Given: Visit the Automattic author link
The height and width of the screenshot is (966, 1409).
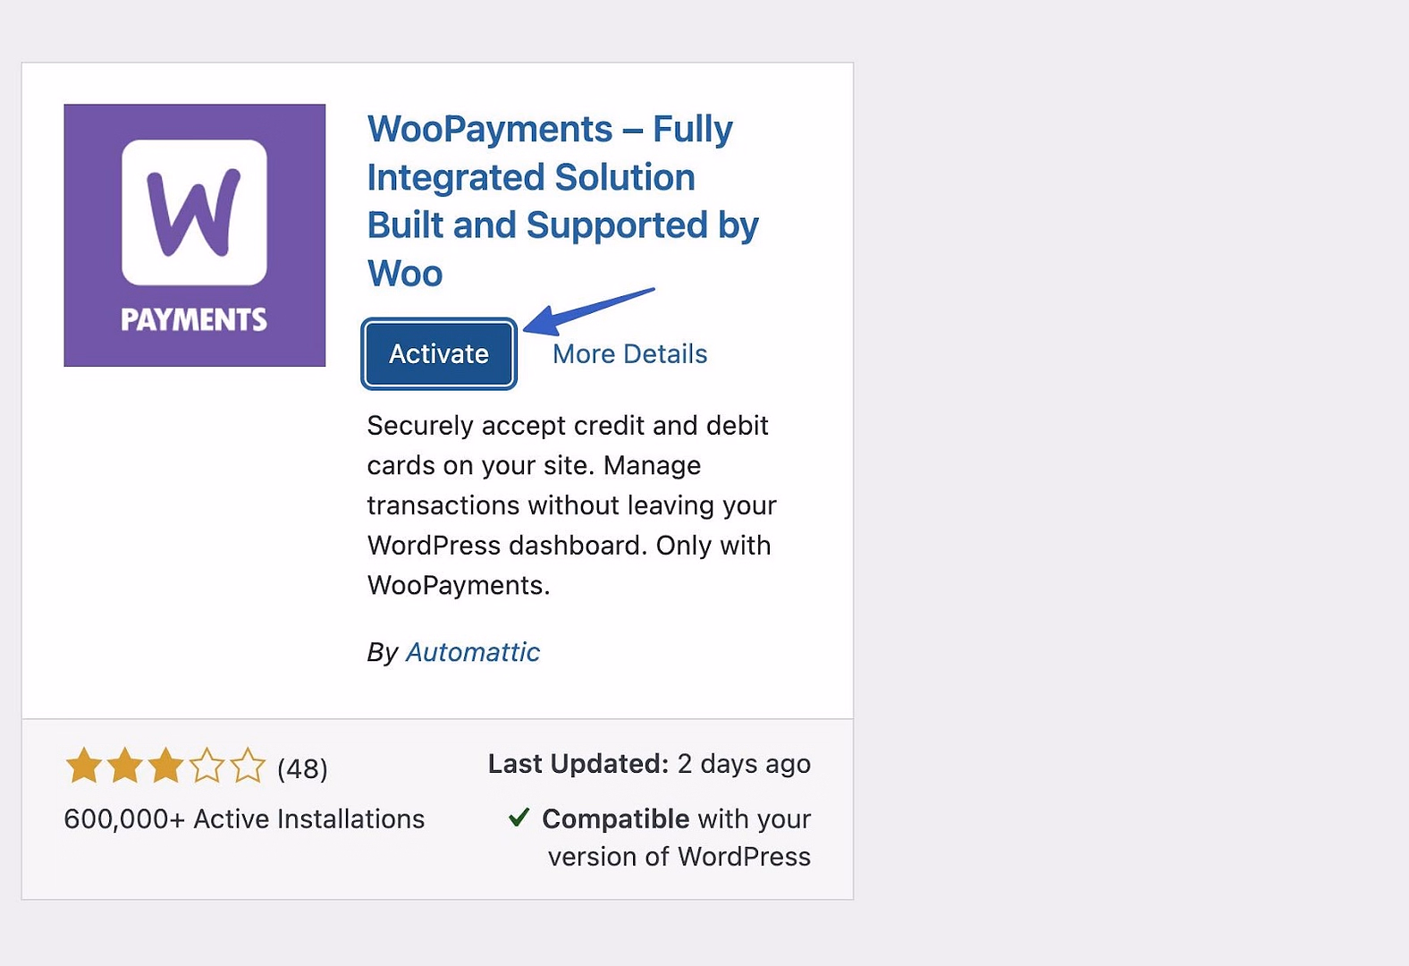Looking at the screenshot, I should [x=472, y=652].
